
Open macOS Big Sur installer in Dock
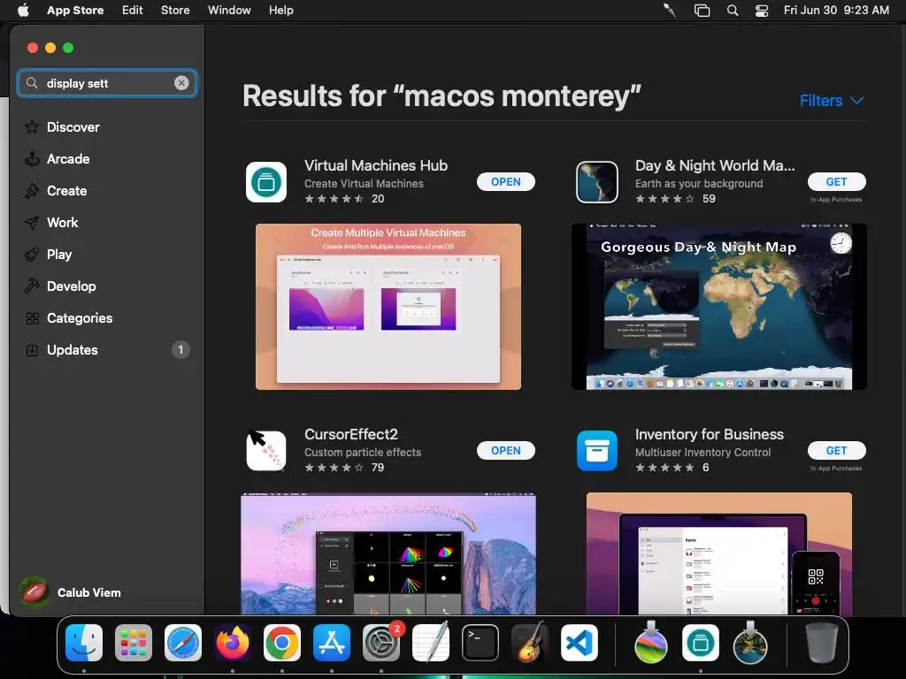point(750,643)
